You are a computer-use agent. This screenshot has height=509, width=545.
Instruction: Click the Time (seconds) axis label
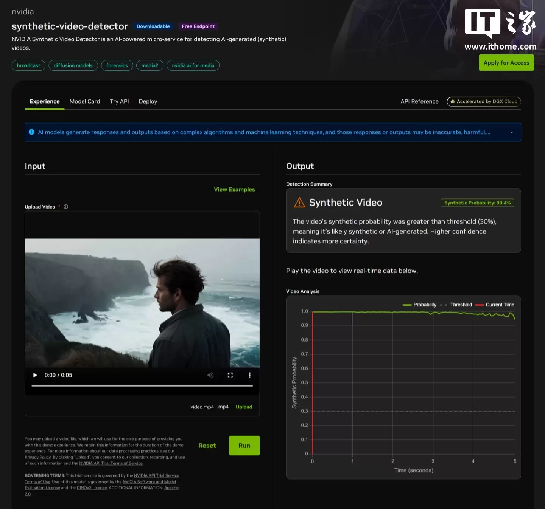pyautogui.click(x=414, y=470)
